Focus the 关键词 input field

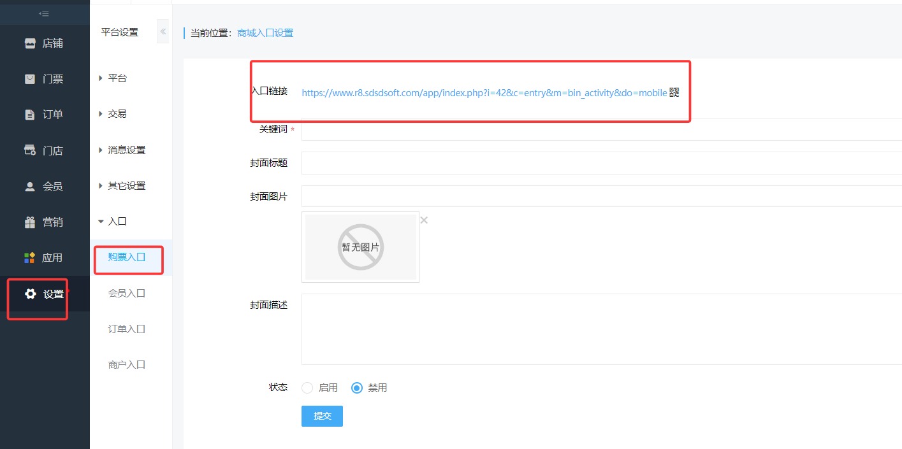(602, 129)
